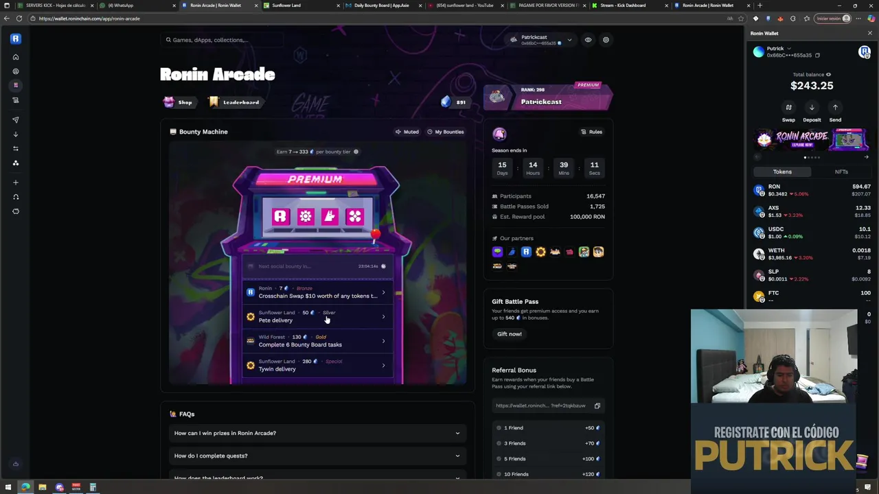Copy the wallet address 0x66bC...655a35

[817, 55]
